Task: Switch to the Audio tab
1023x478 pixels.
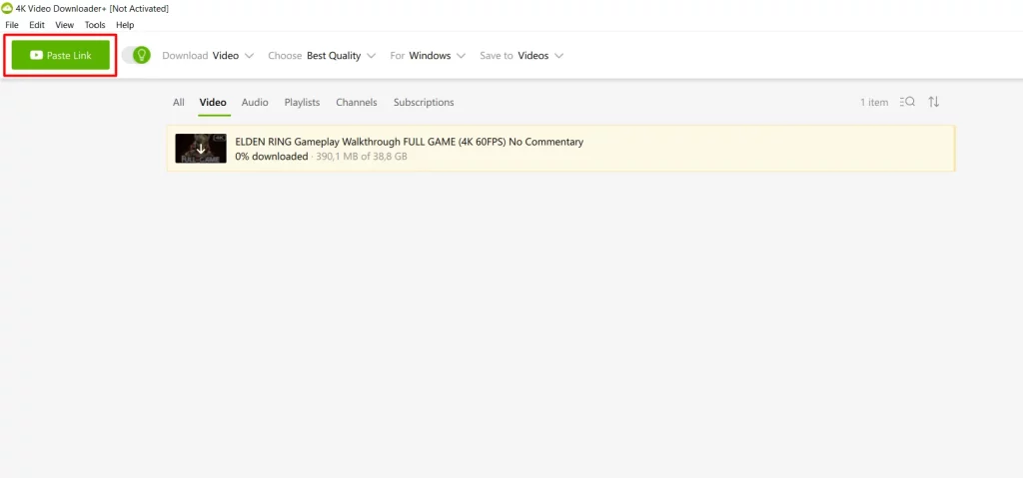Action: click(255, 103)
